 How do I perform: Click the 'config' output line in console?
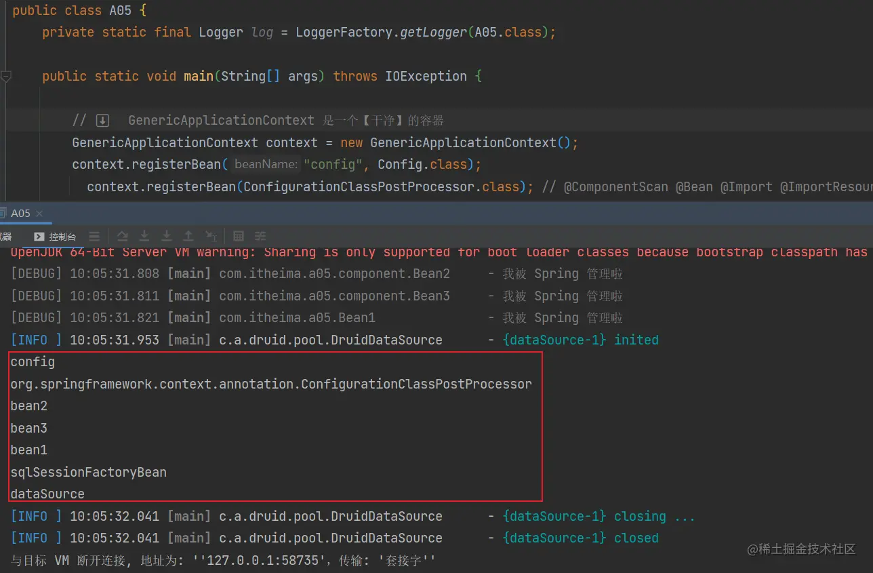pos(33,362)
